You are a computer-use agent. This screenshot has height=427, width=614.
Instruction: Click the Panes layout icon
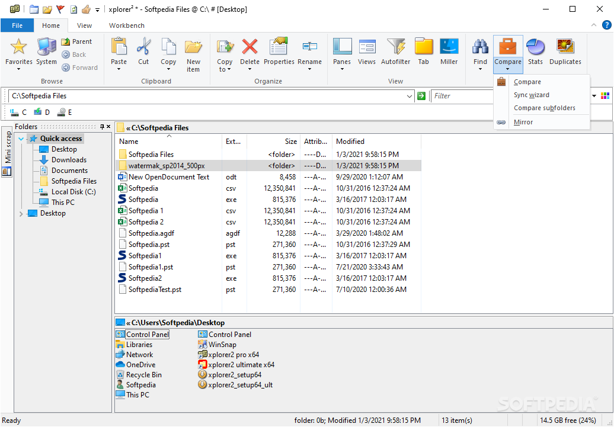[x=342, y=47]
